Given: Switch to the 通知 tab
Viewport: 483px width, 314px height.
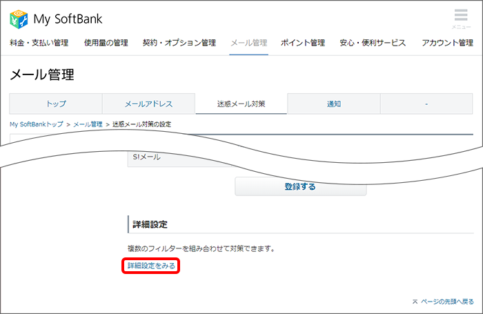Looking at the screenshot, I should pyautogui.click(x=334, y=104).
